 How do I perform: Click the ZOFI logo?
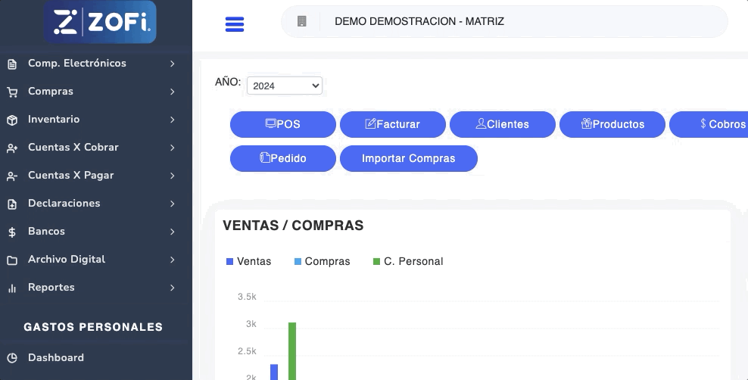(x=100, y=22)
